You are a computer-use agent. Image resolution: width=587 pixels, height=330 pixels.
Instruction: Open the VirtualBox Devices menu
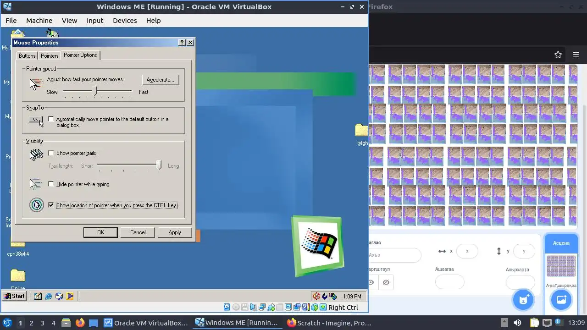125,21
